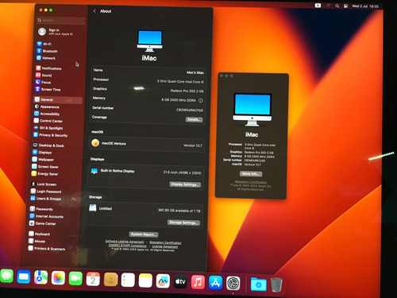
Task: Open Passwords settings
Action: coord(41,209)
